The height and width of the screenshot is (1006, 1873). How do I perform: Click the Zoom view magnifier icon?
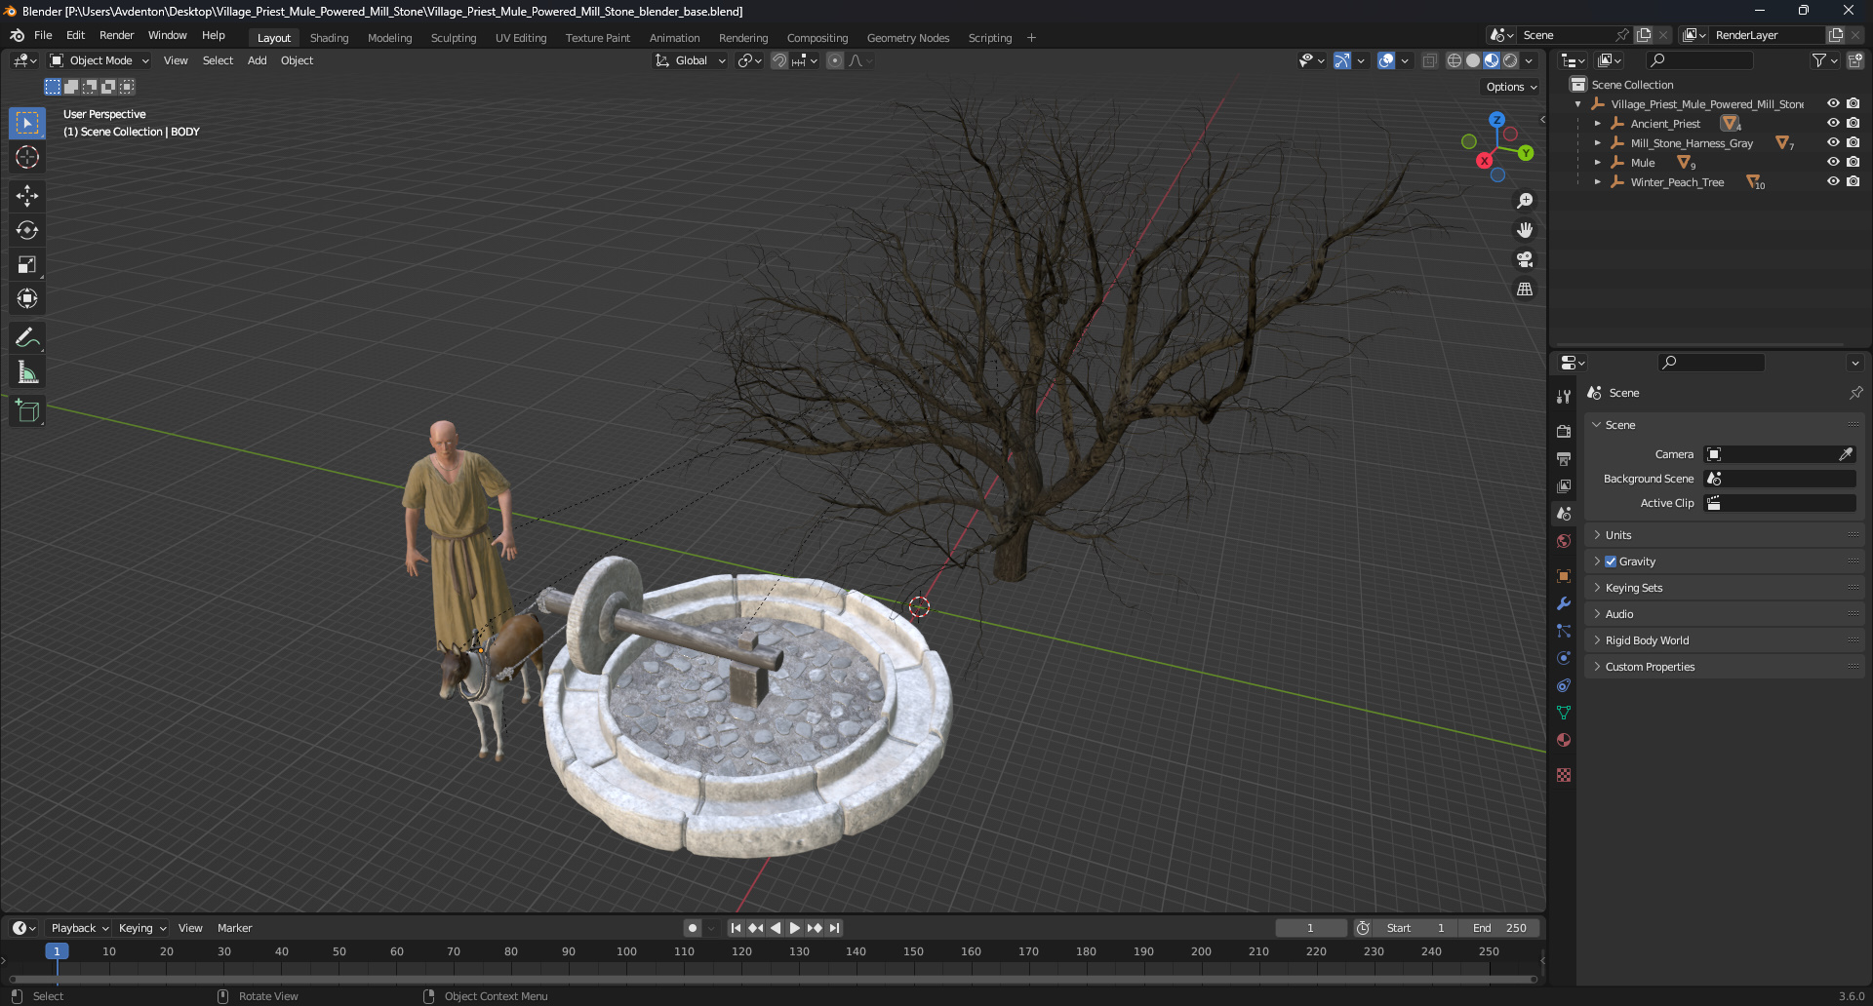pos(1525,201)
